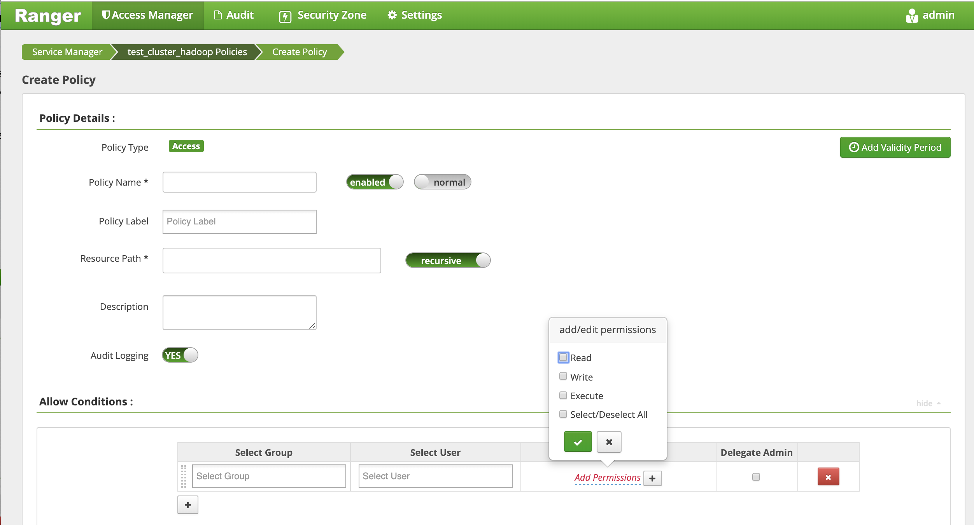Click the row drag handle beside Select Group
The height and width of the screenshot is (525, 974).
click(184, 476)
